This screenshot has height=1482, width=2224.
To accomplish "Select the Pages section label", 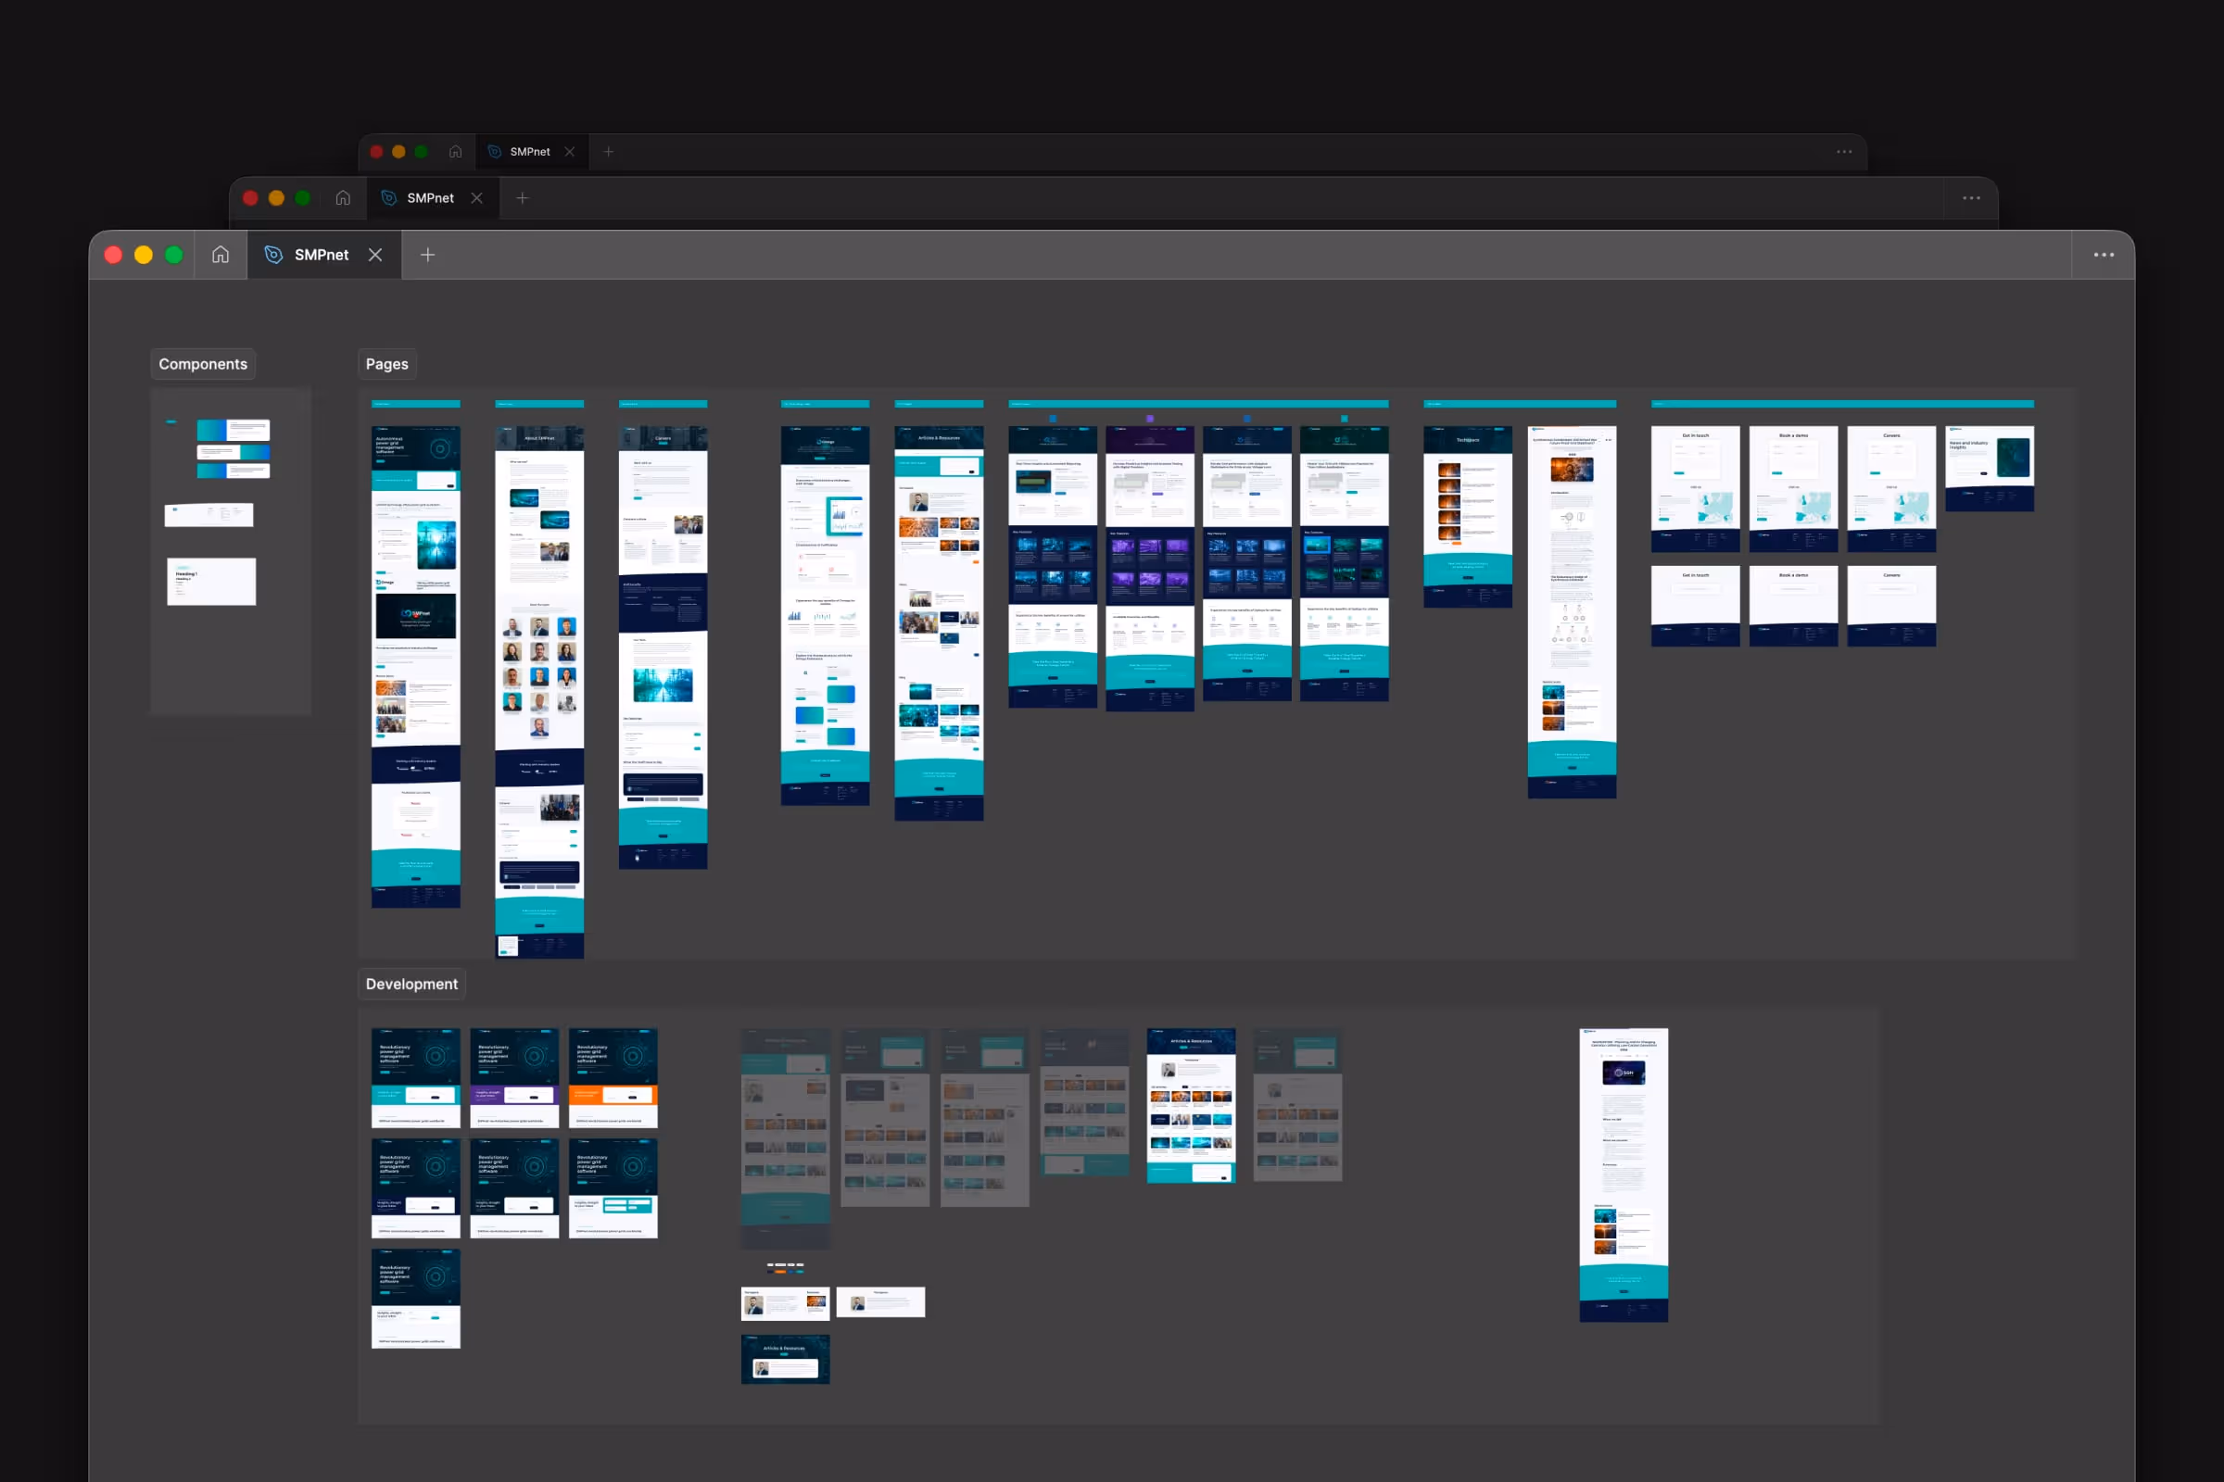I will coord(386,364).
